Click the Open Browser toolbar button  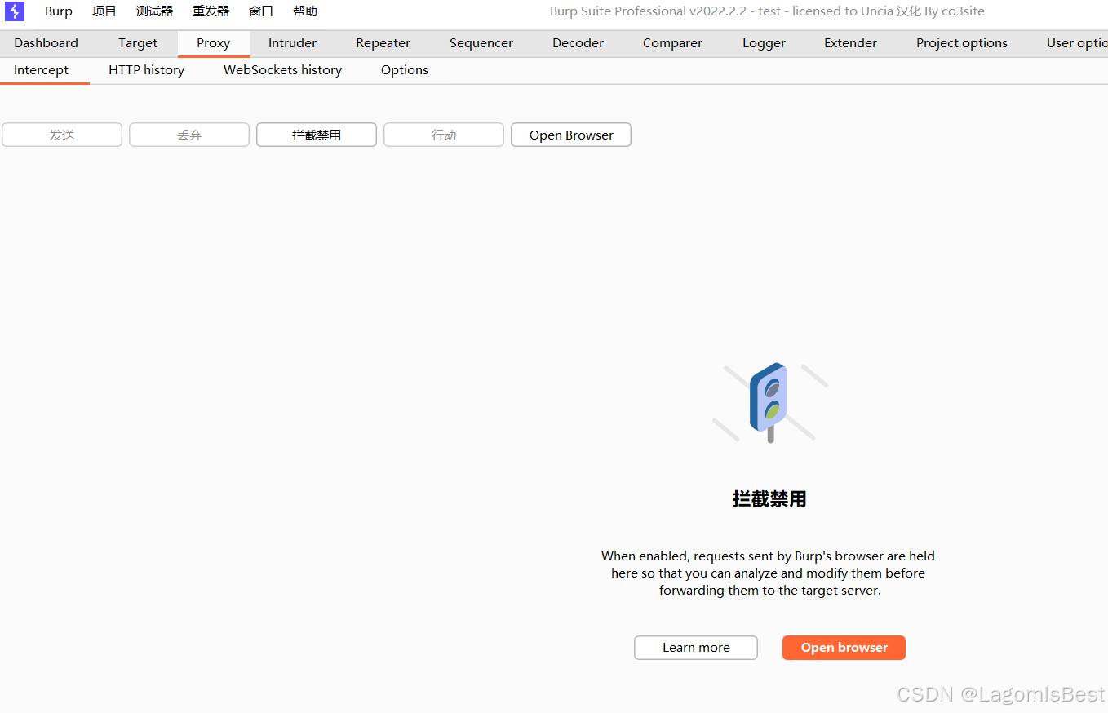point(571,135)
